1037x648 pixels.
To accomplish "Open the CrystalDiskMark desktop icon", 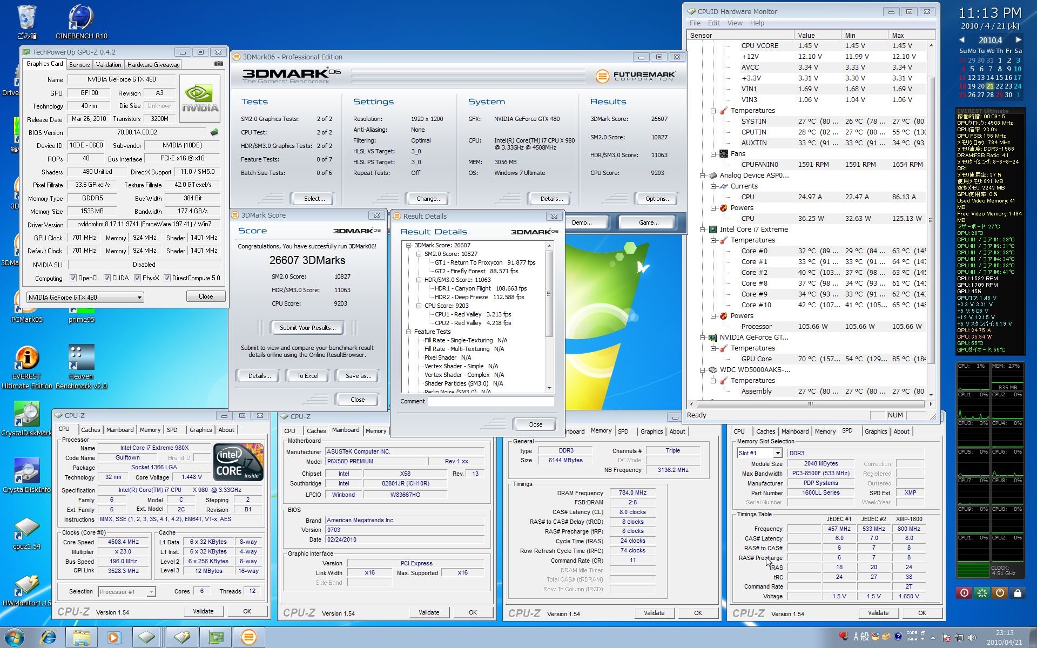I will coord(26,418).
